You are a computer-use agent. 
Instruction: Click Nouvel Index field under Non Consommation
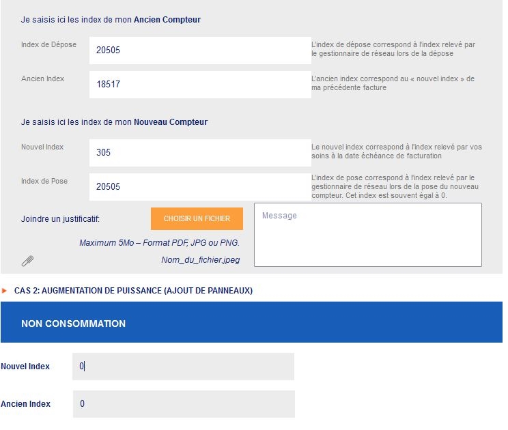(x=183, y=367)
